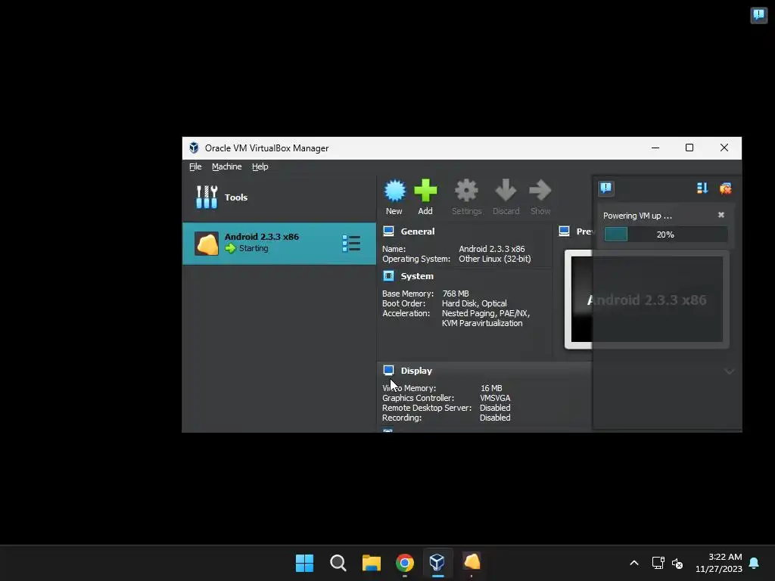Click the Display section heading
Viewport: 775px width, 581px height.
coord(416,371)
